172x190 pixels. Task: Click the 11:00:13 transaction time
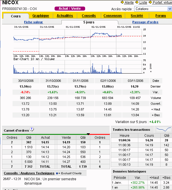(x=124, y=165)
